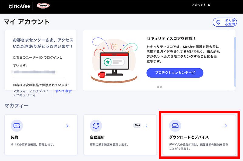The height and width of the screenshot is (161, 243).
Task: Open the ダウンロードとデバイス card arrow
Action: click(225, 126)
